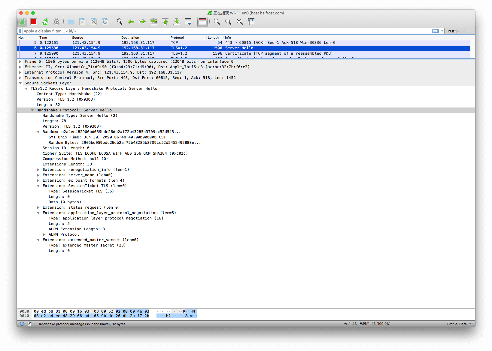Open a capture file via folder icon
The width and height of the screenshot is (492, 351).
point(71,22)
